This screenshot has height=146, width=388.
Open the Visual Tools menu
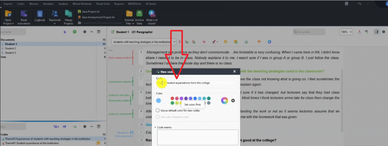click(x=103, y=4)
